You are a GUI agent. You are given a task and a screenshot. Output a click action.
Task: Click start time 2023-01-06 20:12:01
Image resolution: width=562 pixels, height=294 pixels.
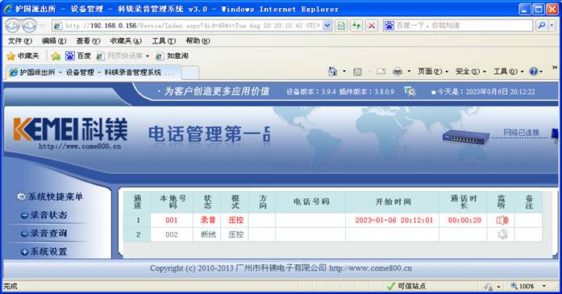point(393,220)
